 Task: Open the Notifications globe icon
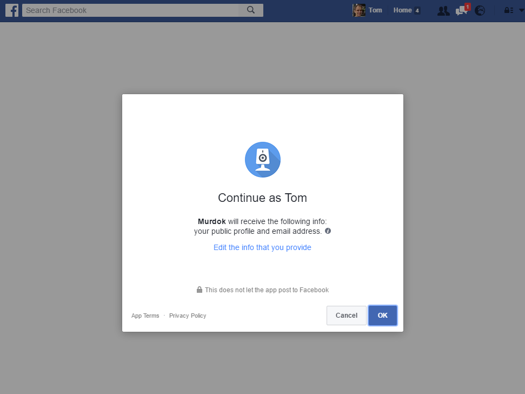point(480,11)
